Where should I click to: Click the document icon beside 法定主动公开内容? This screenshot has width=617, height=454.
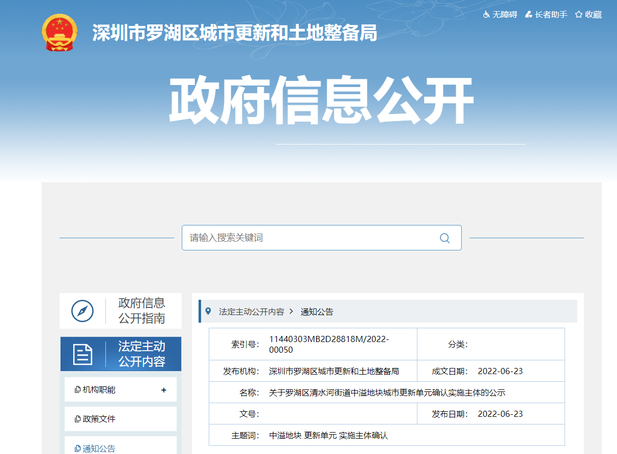coord(82,354)
